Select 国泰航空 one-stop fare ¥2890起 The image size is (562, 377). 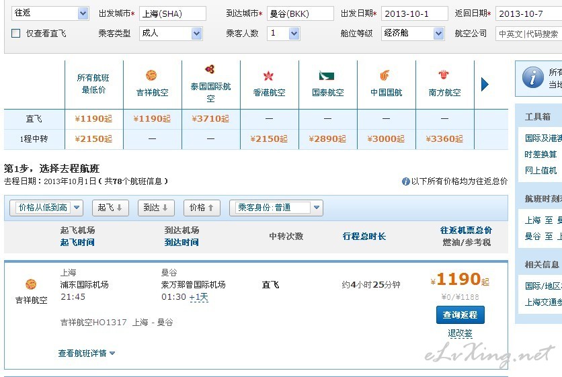point(327,138)
